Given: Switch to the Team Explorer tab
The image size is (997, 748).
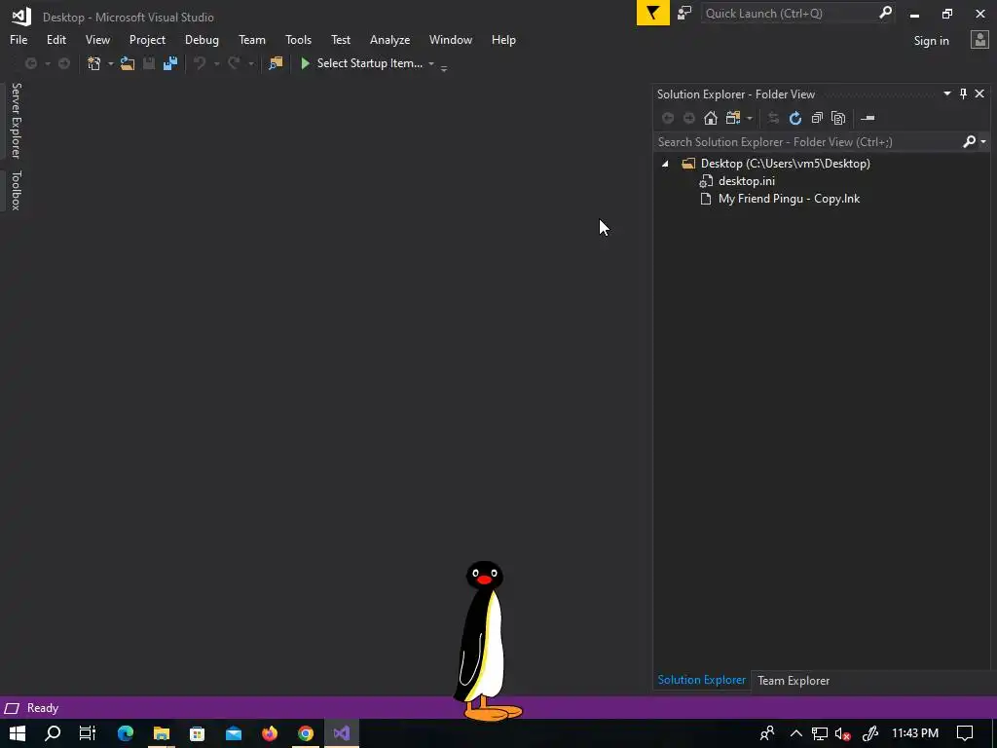Looking at the screenshot, I should pos(793,681).
